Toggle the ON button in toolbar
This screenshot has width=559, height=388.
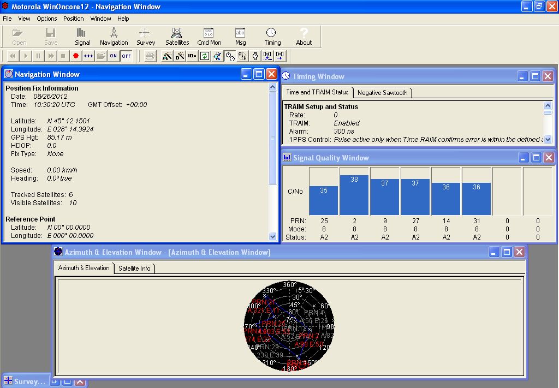pos(113,56)
